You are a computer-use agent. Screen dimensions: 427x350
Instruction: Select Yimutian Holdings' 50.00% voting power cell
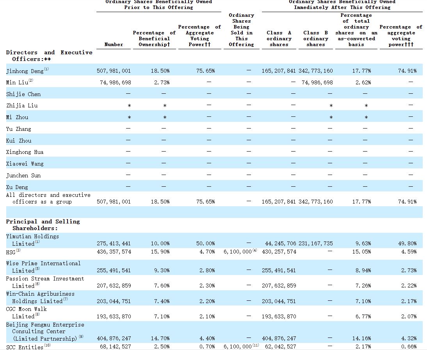click(205, 243)
